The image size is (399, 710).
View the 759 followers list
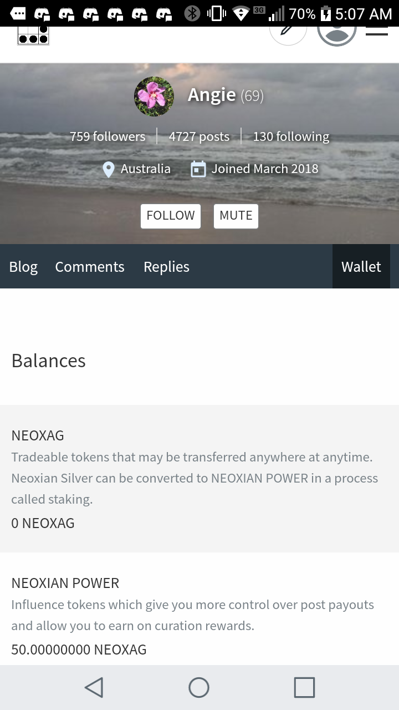point(108,136)
